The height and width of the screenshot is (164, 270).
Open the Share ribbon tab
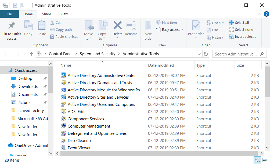tap(46, 14)
